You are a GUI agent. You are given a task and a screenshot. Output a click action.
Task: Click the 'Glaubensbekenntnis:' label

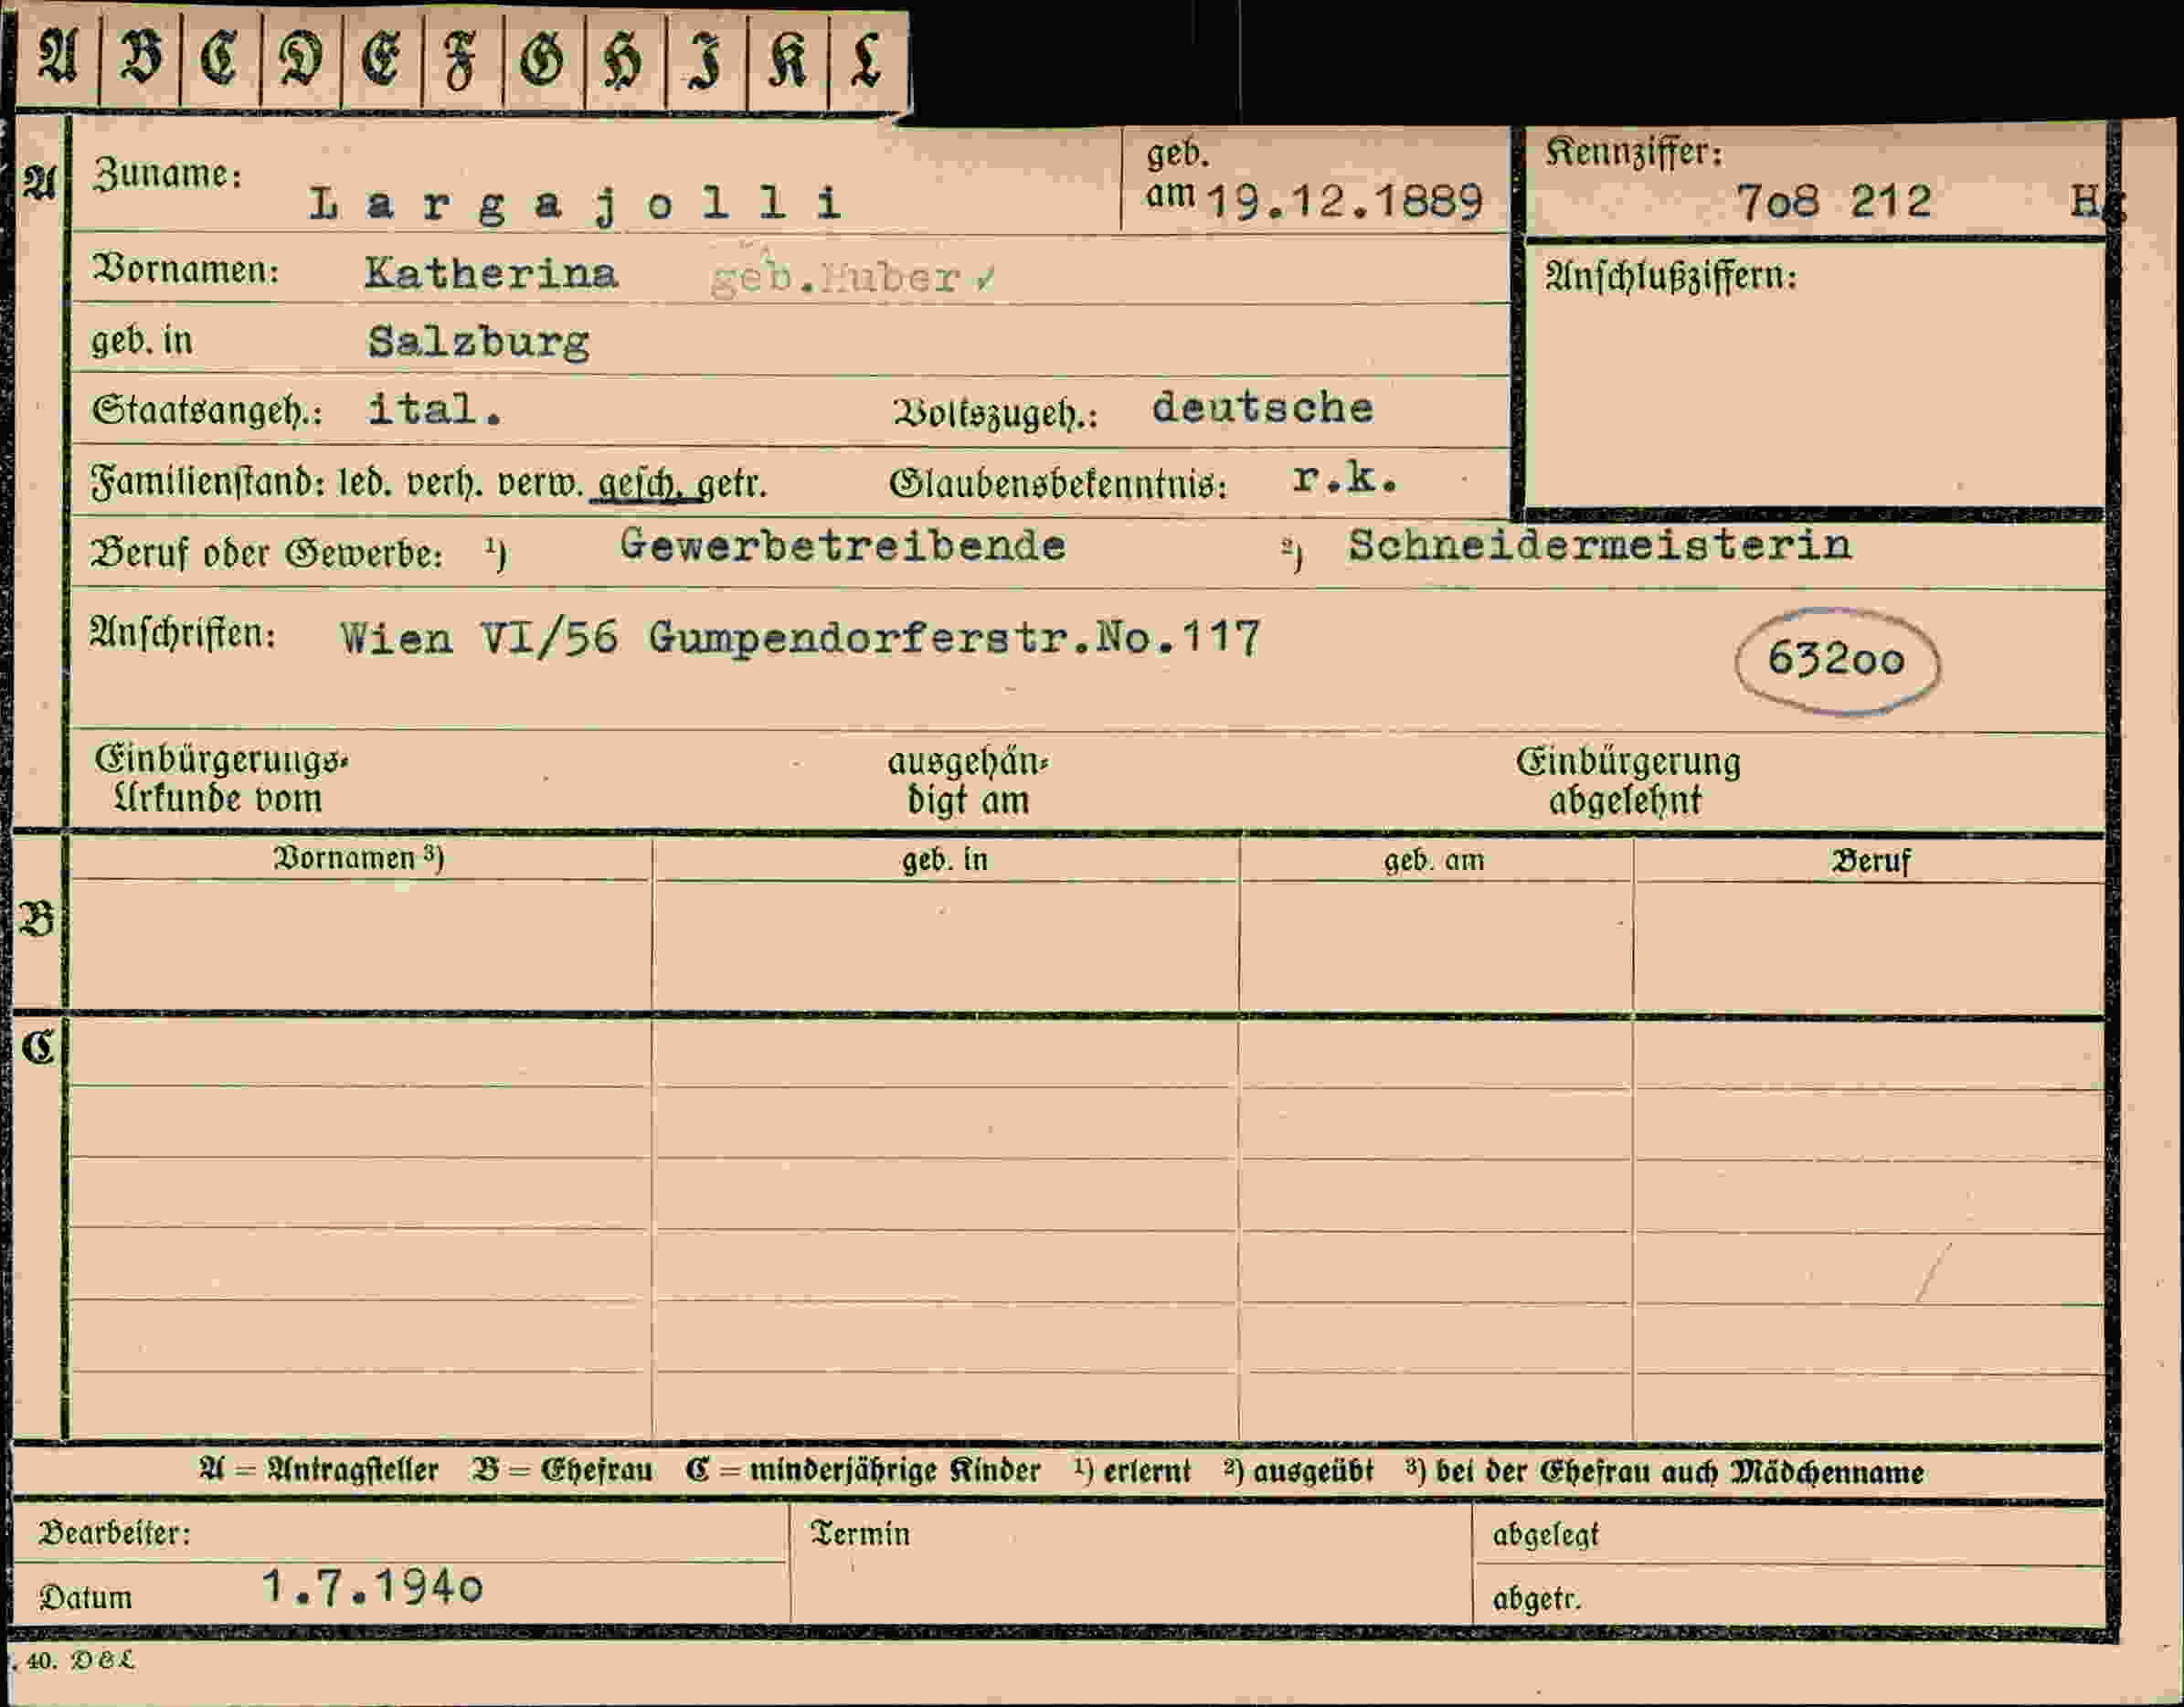tap(1058, 484)
